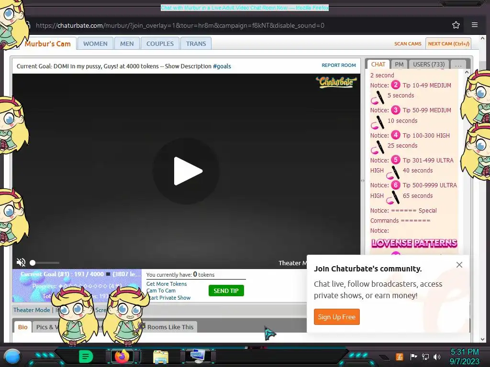Click the vibrator icon beside 25 seconds

click(378, 147)
